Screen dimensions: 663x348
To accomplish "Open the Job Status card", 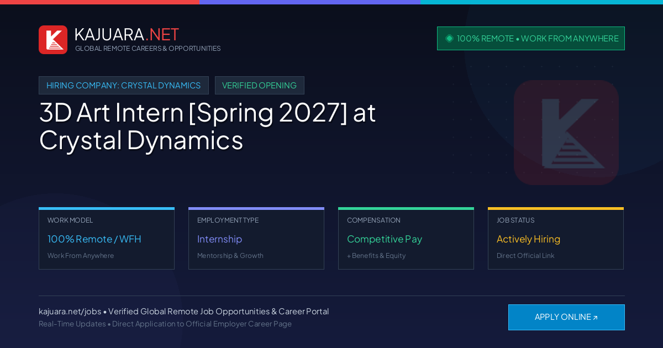I will pos(556,239).
